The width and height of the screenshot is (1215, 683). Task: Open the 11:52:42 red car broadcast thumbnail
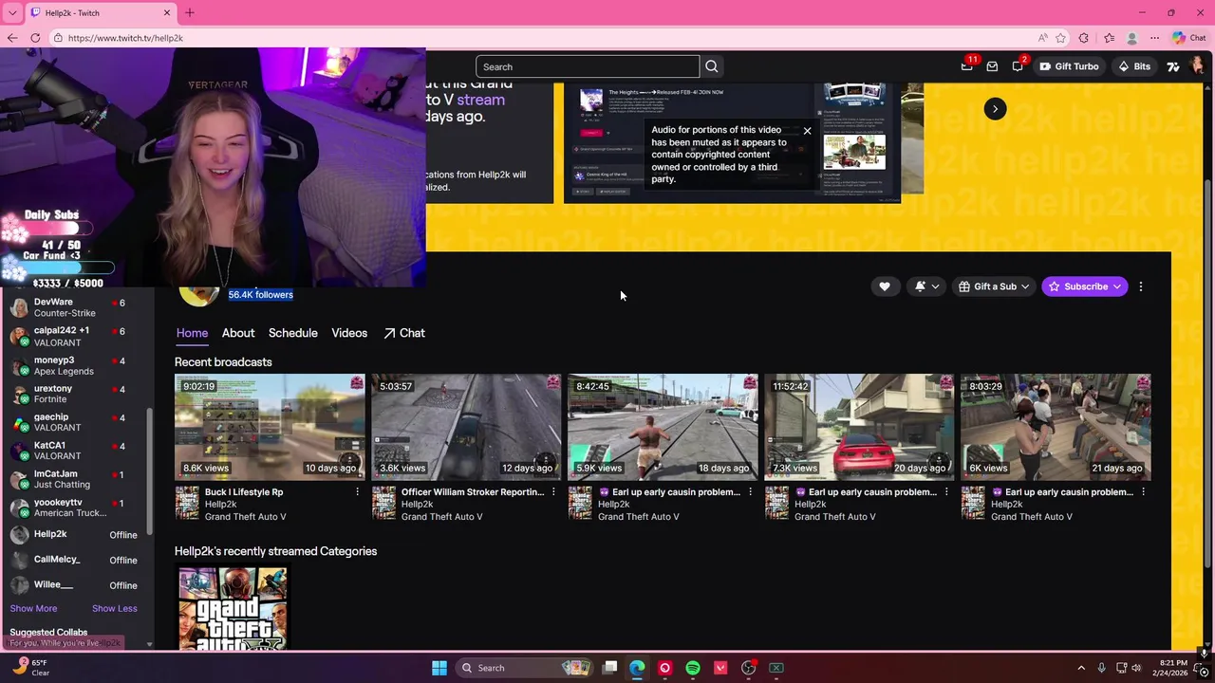859,427
